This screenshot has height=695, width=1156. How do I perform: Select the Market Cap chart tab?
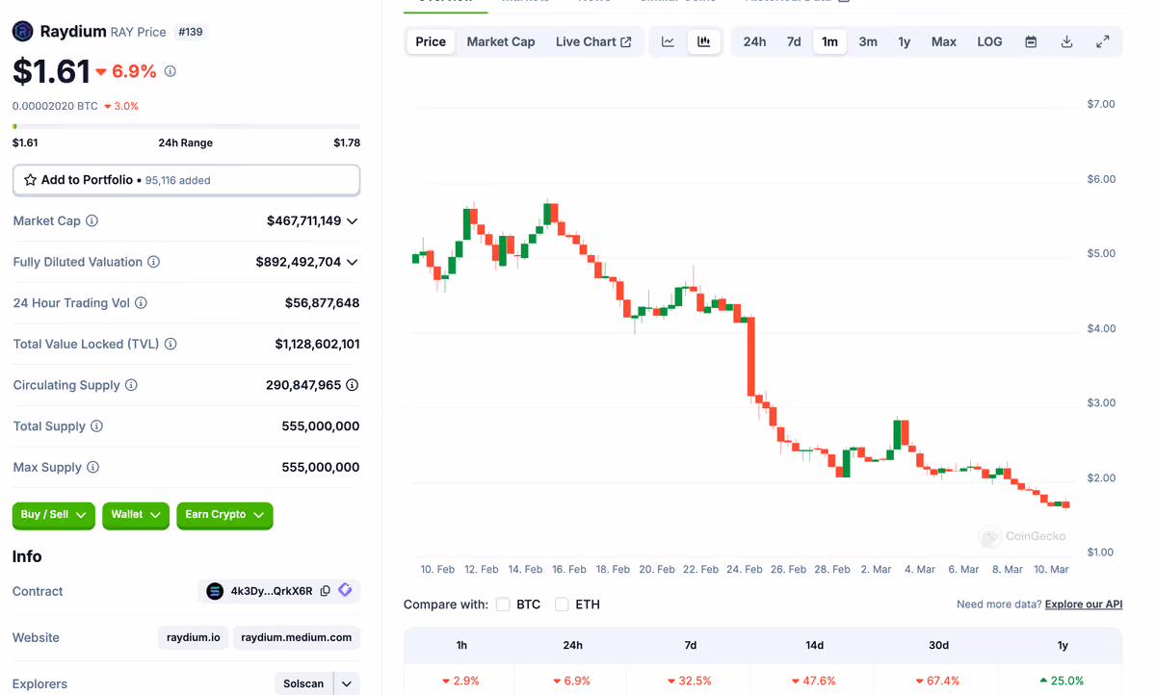click(x=501, y=41)
